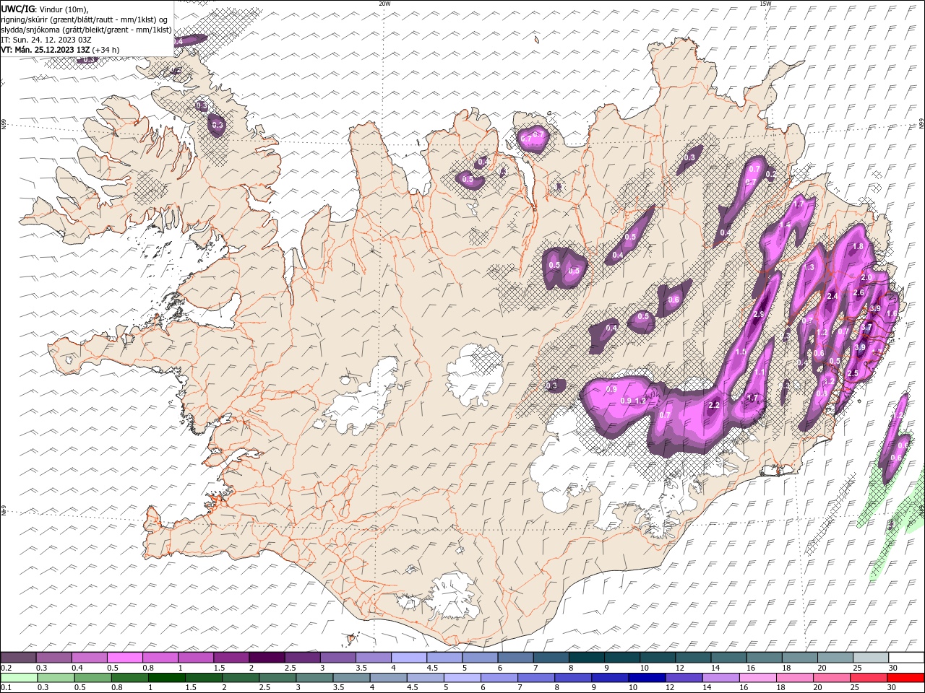
Task: Select the first dark purple-gray swatch of upper scale
Action: click(18, 658)
